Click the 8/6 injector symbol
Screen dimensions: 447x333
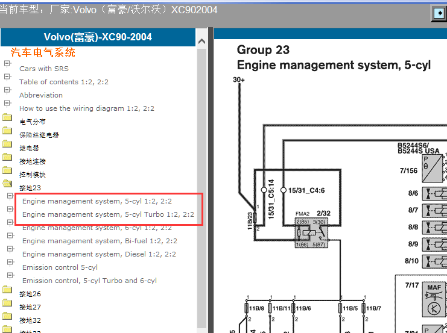coord(434,194)
